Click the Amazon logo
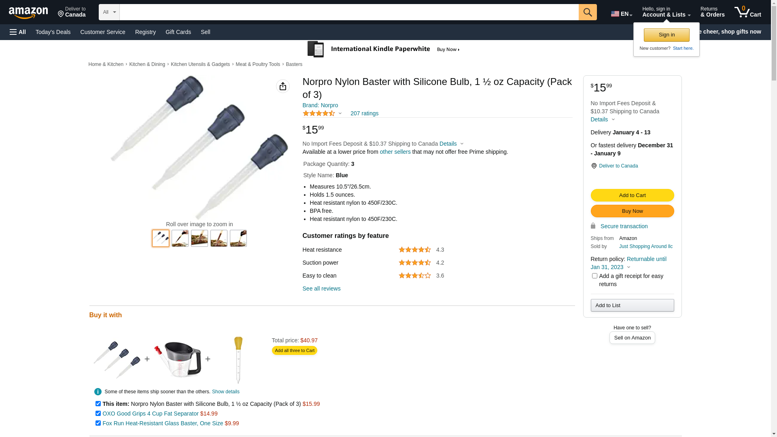 pos(28,13)
